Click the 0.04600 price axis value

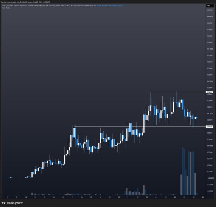210,30
